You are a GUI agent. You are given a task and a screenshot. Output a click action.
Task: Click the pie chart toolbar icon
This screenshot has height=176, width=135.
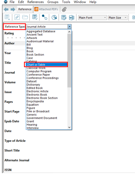[x=54, y=17]
